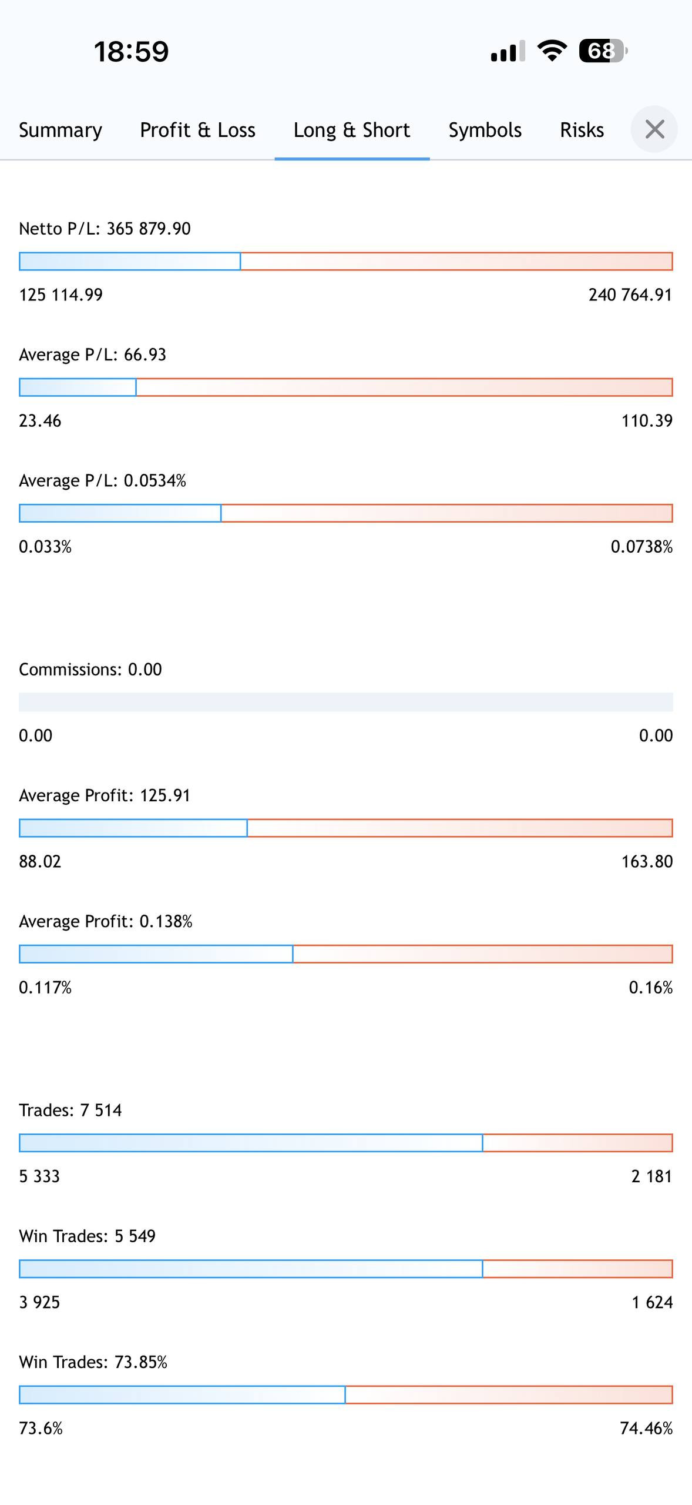Tap the cellular signal bars icon

click(508, 52)
